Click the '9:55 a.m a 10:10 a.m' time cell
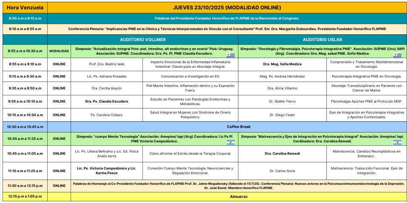The height and width of the screenshot is (203, 407). click(x=25, y=101)
